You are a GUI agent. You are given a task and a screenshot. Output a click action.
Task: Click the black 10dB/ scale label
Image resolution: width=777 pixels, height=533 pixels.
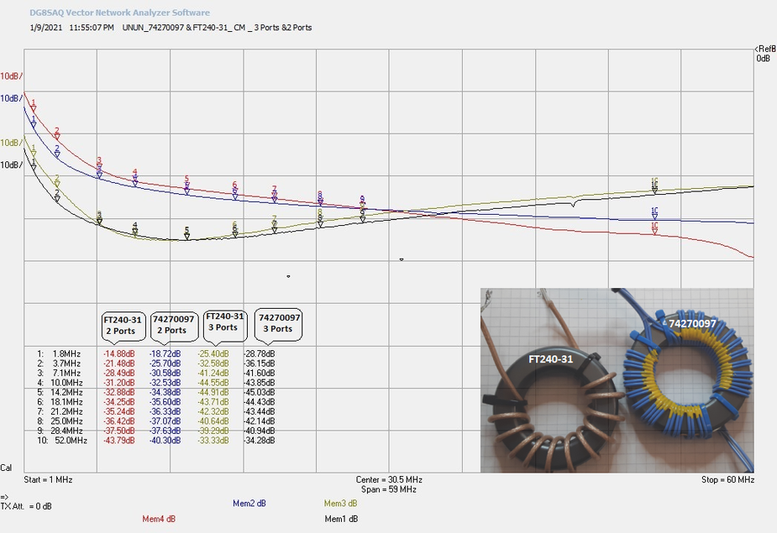coord(11,165)
